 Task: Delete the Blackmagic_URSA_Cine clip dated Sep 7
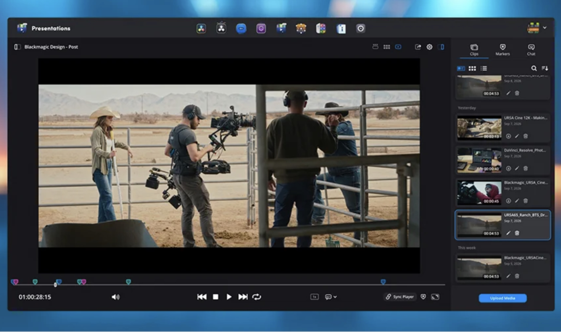point(526,201)
